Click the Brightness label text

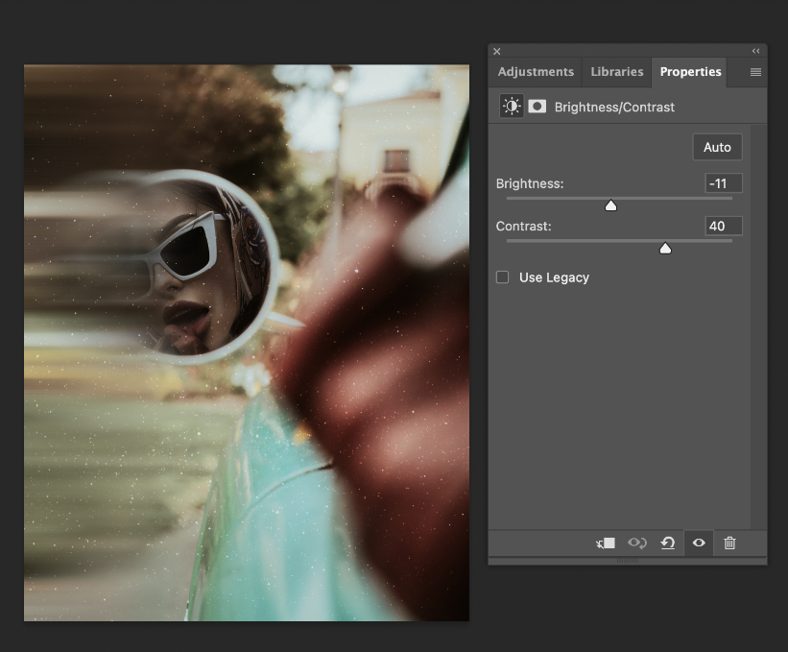pyautogui.click(x=530, y=184)
